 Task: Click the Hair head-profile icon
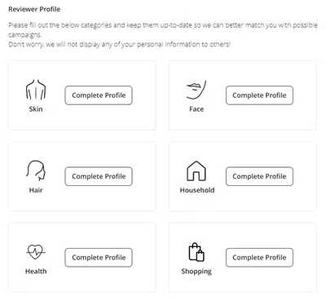[36, 170]
